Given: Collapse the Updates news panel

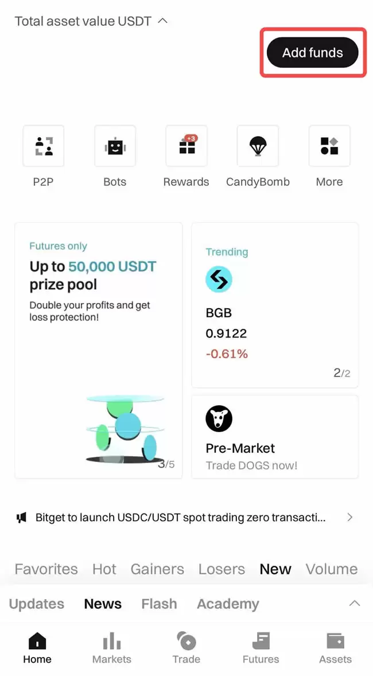Looking at the screenshot, I should (x=354, y=604).
